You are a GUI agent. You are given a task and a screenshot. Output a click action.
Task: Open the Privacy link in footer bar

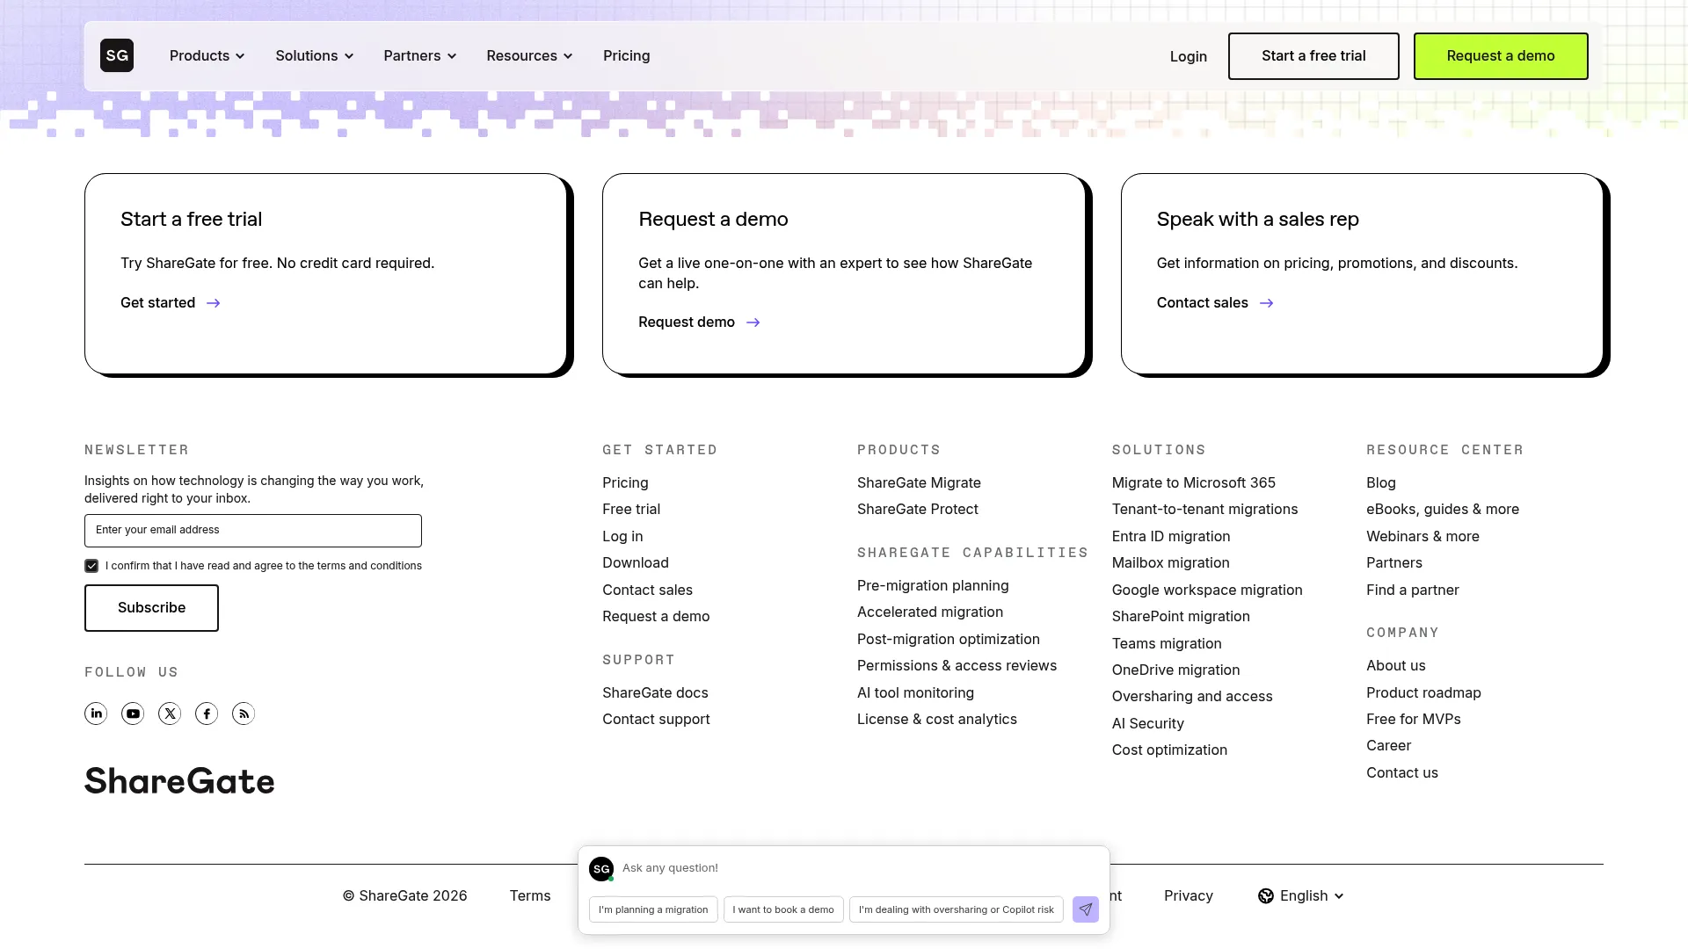[1189, 896]
